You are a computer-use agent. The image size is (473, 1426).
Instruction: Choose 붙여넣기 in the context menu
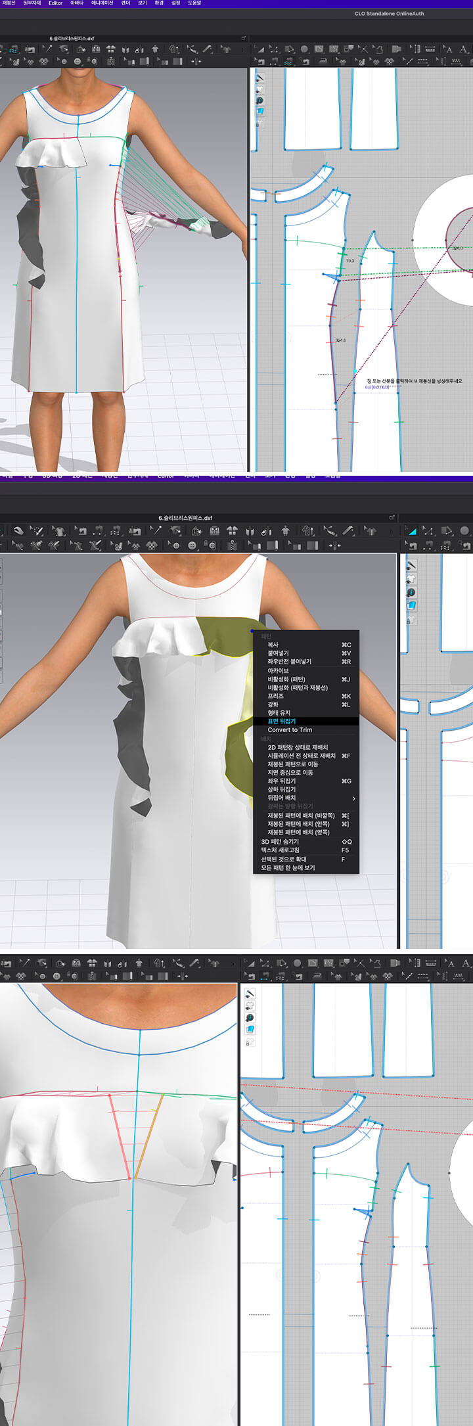point(305,653)
